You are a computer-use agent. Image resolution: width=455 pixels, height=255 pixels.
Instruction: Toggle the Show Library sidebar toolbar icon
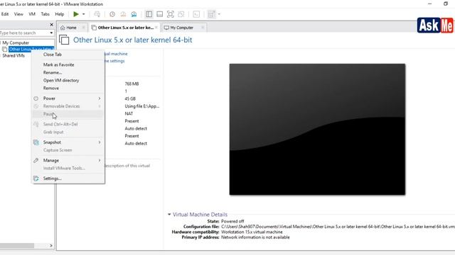tap(149, 14)
